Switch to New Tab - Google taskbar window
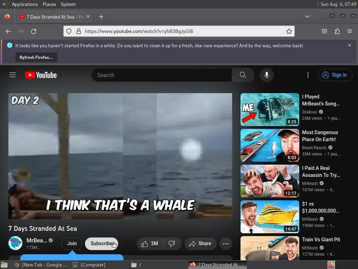Screen dimensions: 358x269 point(41,265)
